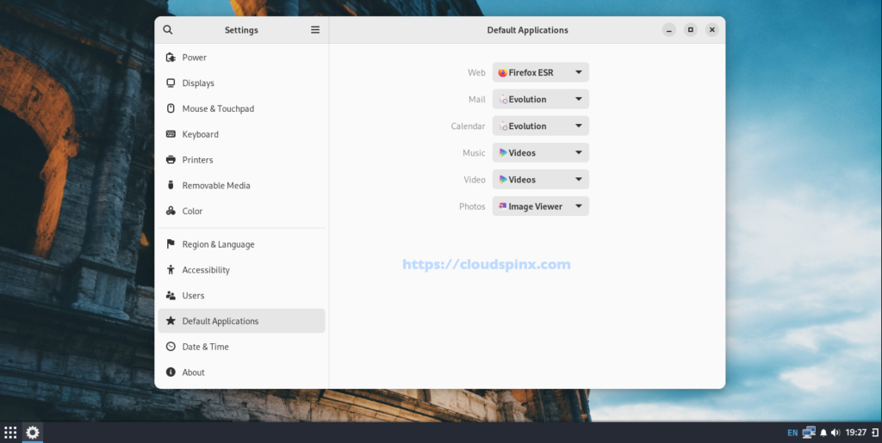Show the About panel
882x443 pixels.
click(241, 372)
